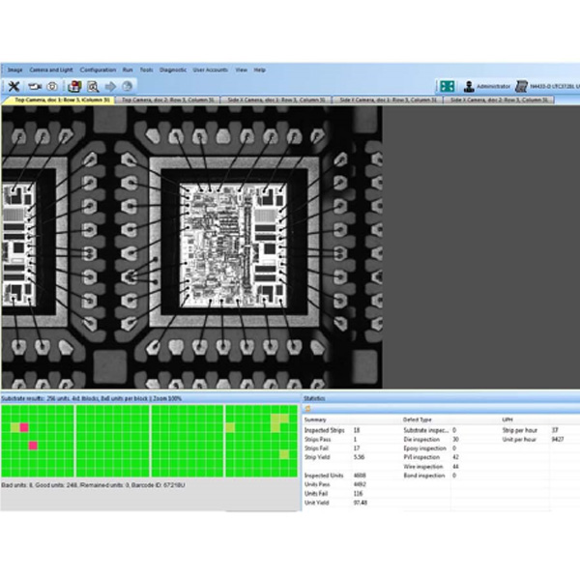Open the Tools menu
Image resolution: width=580 pixels, height=580 pixels.
coord(146,70)
